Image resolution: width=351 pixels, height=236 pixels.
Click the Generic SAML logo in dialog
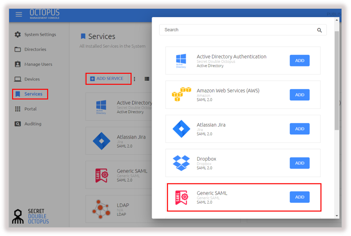point(182,197)
